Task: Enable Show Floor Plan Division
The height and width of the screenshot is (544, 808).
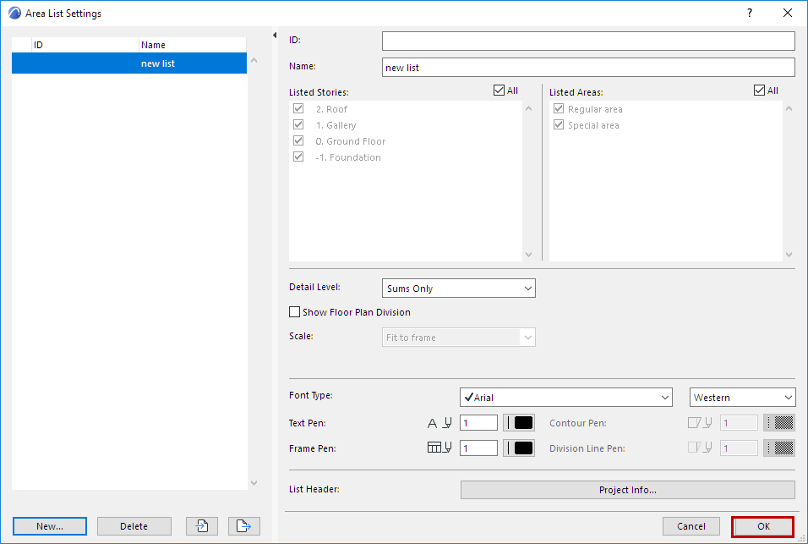Action: pos(295,312)
